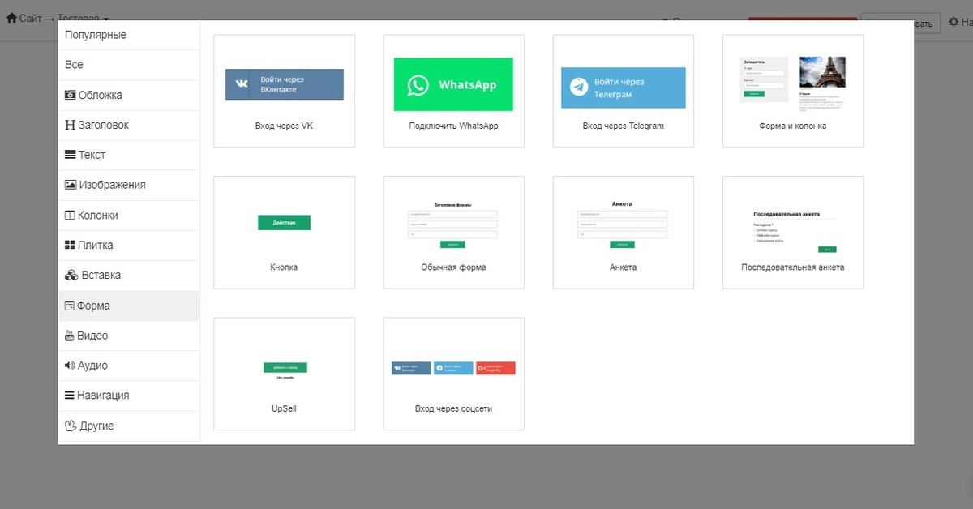Image resolution: width=973 pixels, height=509 pixels.
Task: Choose the Изображения category
Action: click(x=128, y=185)
